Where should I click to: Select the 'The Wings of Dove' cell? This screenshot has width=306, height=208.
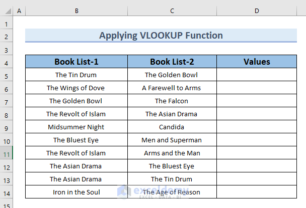76,88
